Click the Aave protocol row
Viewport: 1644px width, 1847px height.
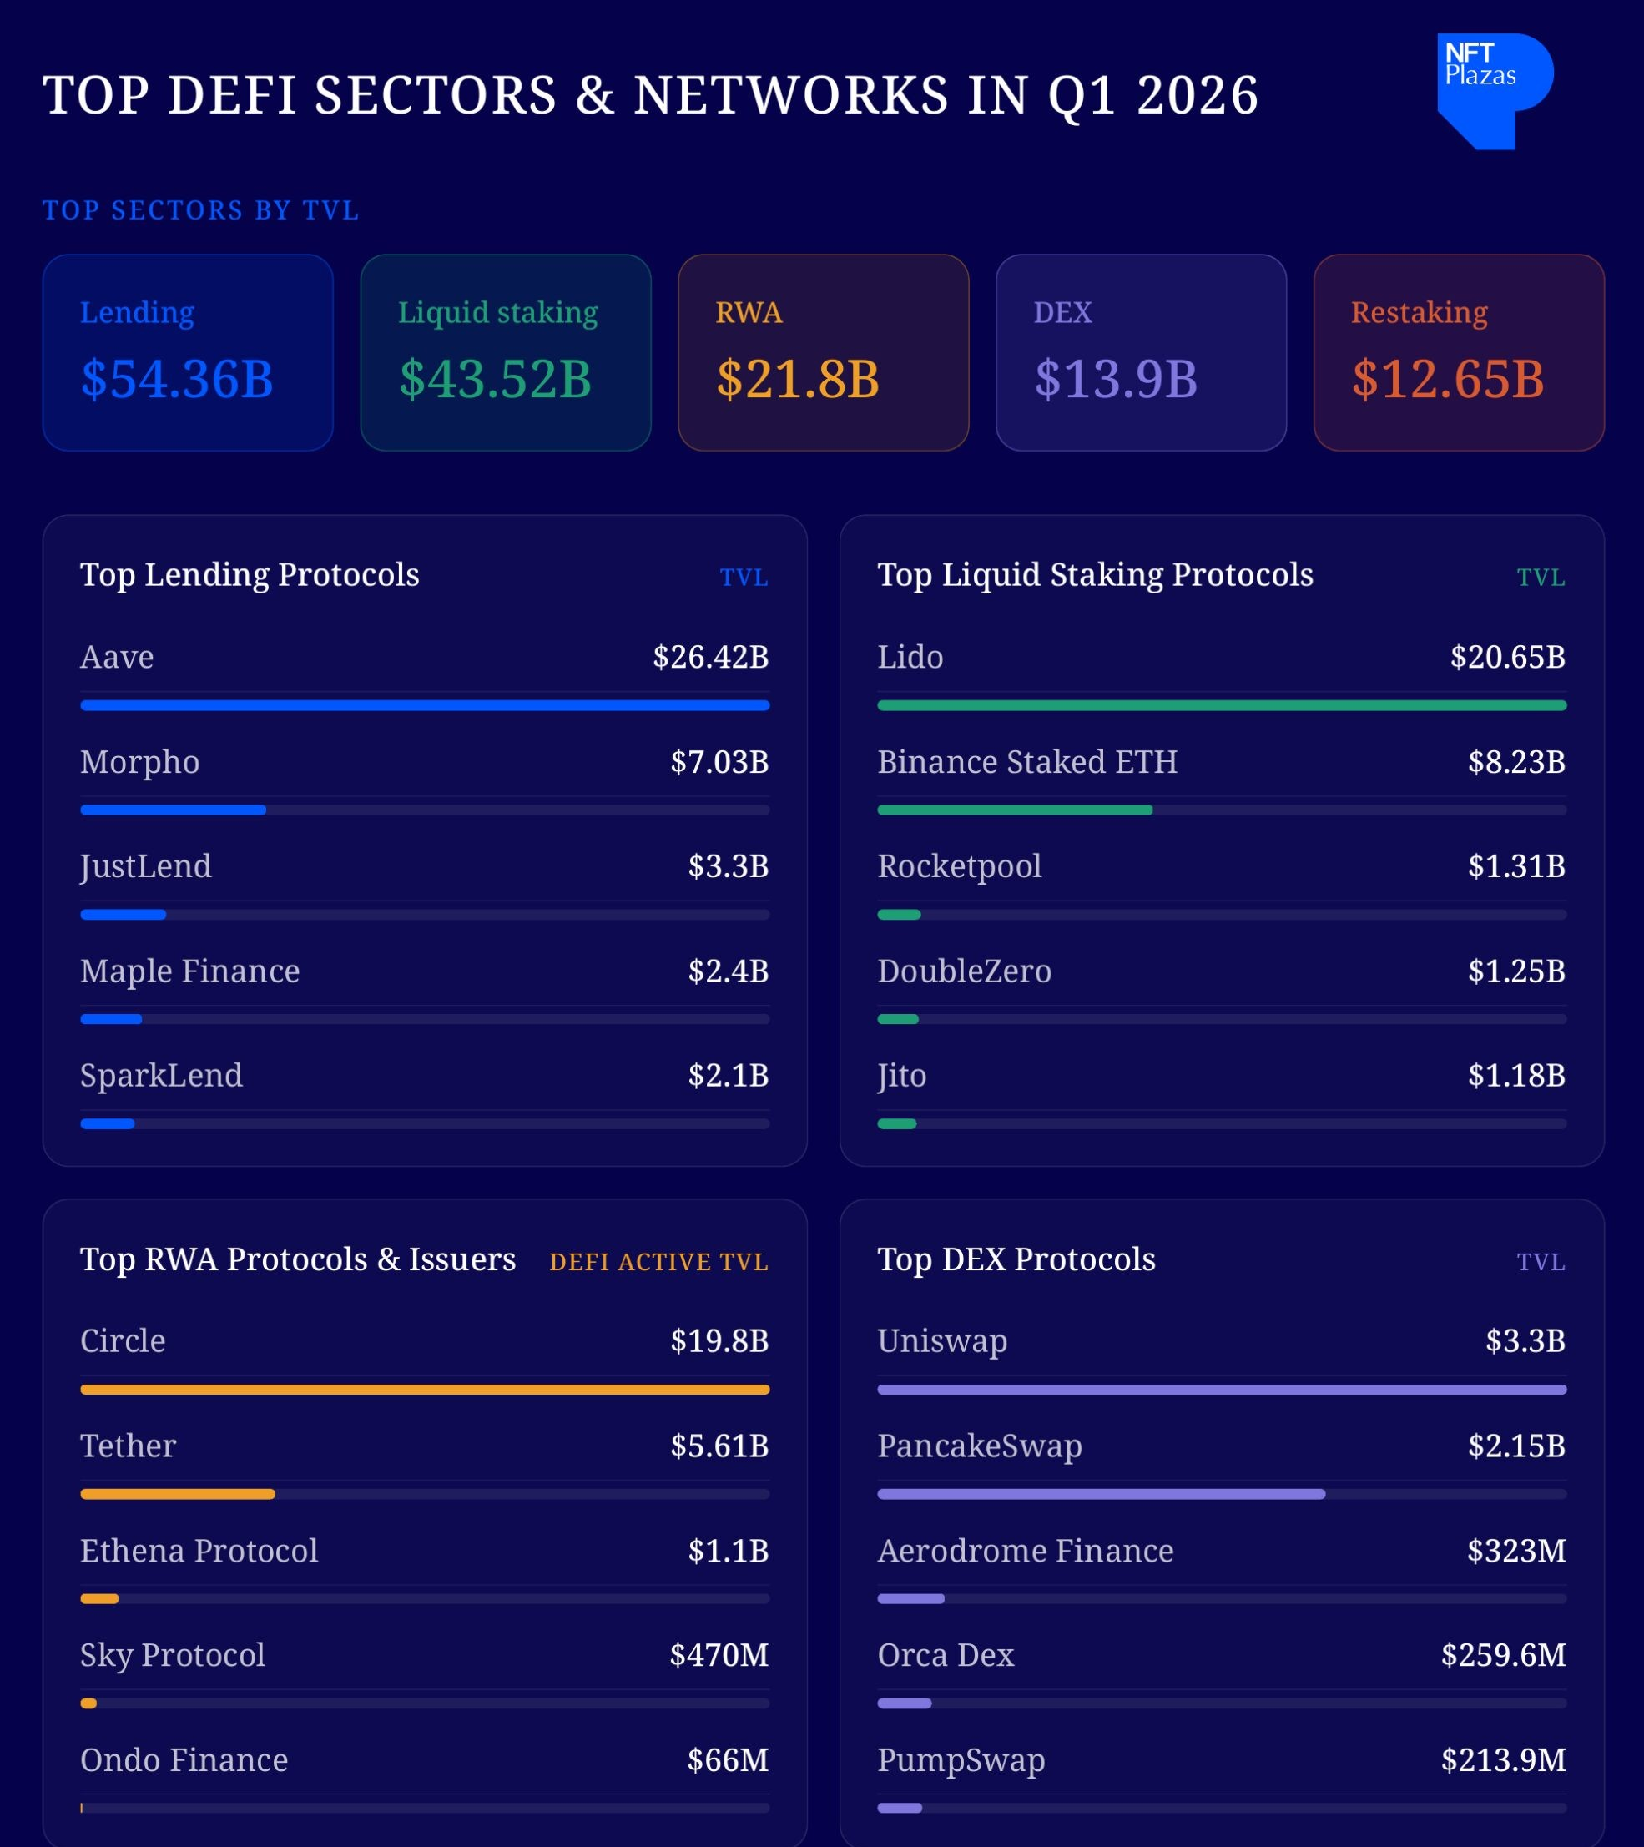pos(118,657)
